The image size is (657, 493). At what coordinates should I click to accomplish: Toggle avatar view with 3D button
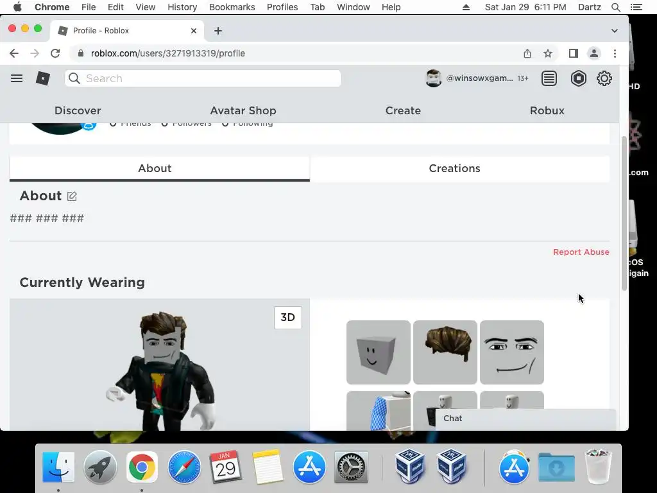pos(288,317)
